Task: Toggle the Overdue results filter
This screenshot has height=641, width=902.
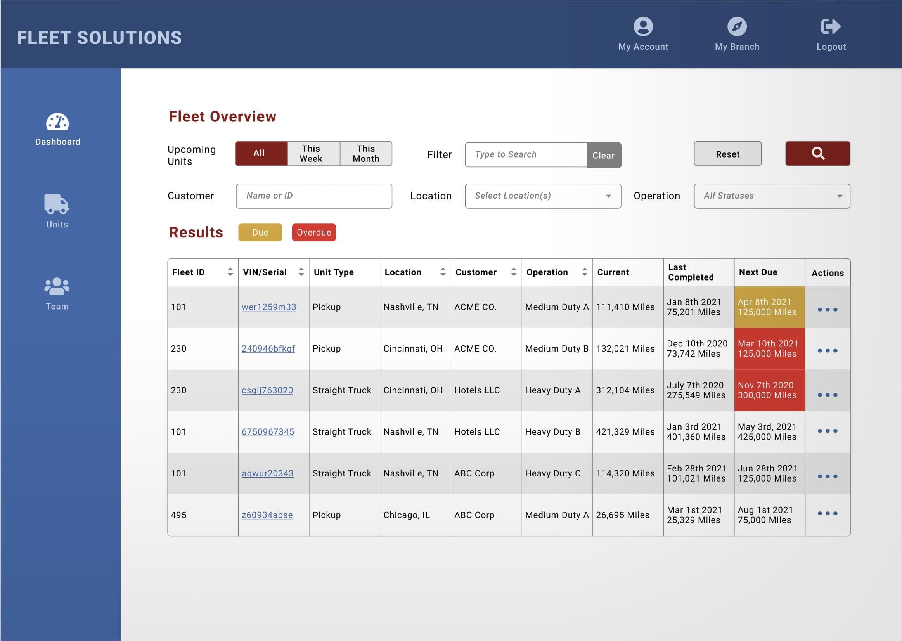Action: coord(314,232)
